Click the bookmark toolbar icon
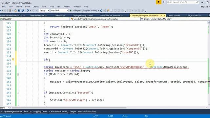 [108, 10]
